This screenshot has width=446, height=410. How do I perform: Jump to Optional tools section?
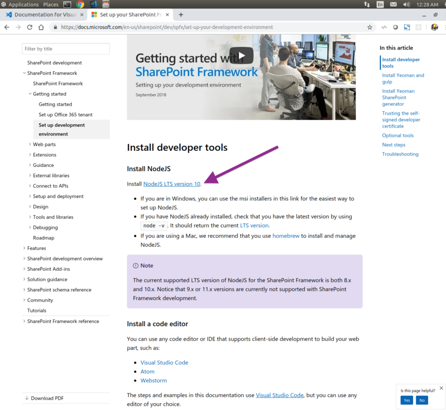[x=398, y=135]
